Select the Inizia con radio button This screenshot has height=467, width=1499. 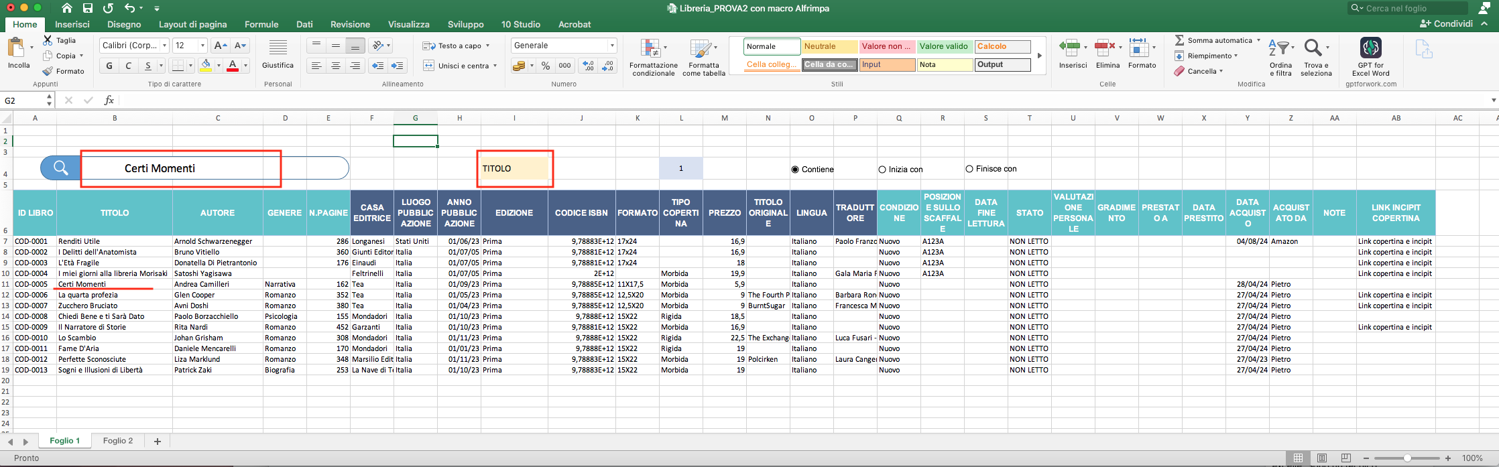point(882,170)
